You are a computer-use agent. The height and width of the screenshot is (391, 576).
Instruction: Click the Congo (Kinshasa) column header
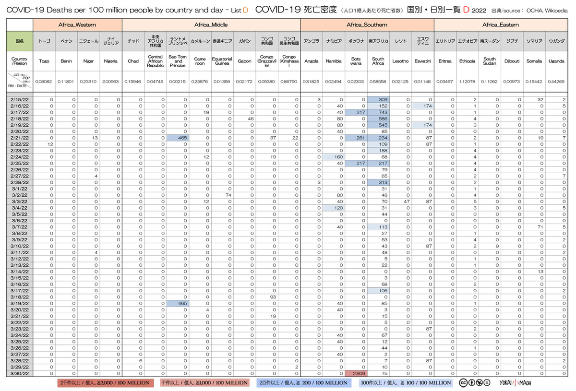coord(289,61)
